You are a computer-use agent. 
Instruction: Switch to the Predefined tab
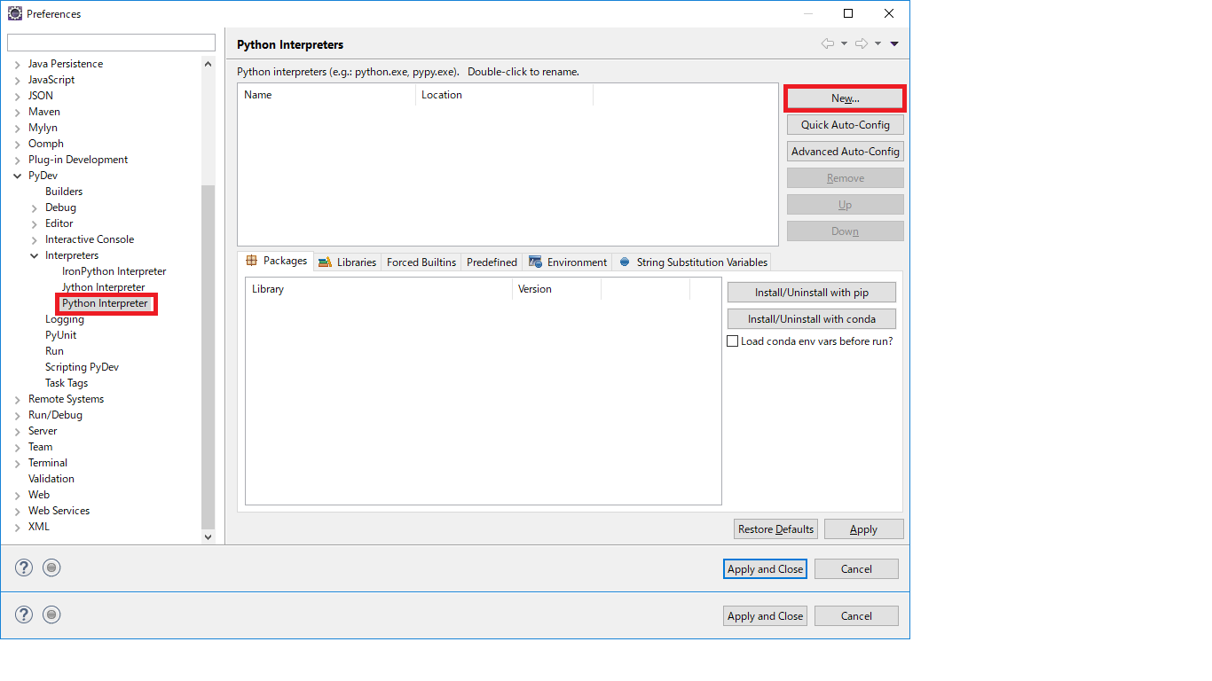[x=492, y=262]
